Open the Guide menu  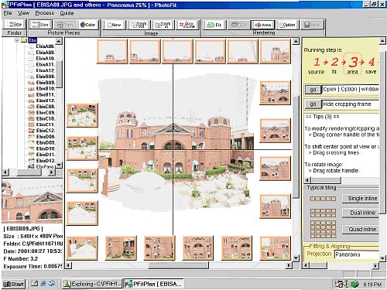click(x=67, y=13)
